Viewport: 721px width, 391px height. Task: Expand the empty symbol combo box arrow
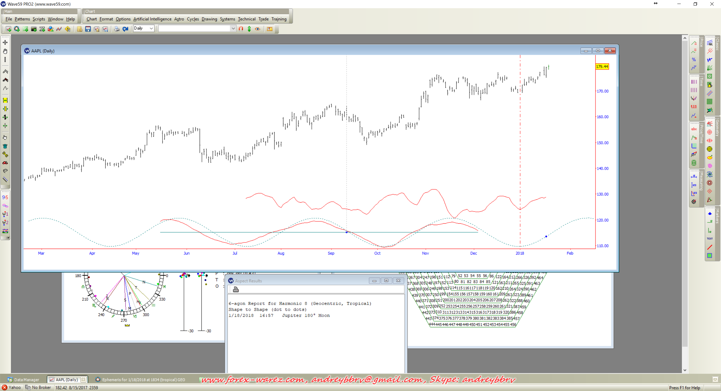coord(233,28)
